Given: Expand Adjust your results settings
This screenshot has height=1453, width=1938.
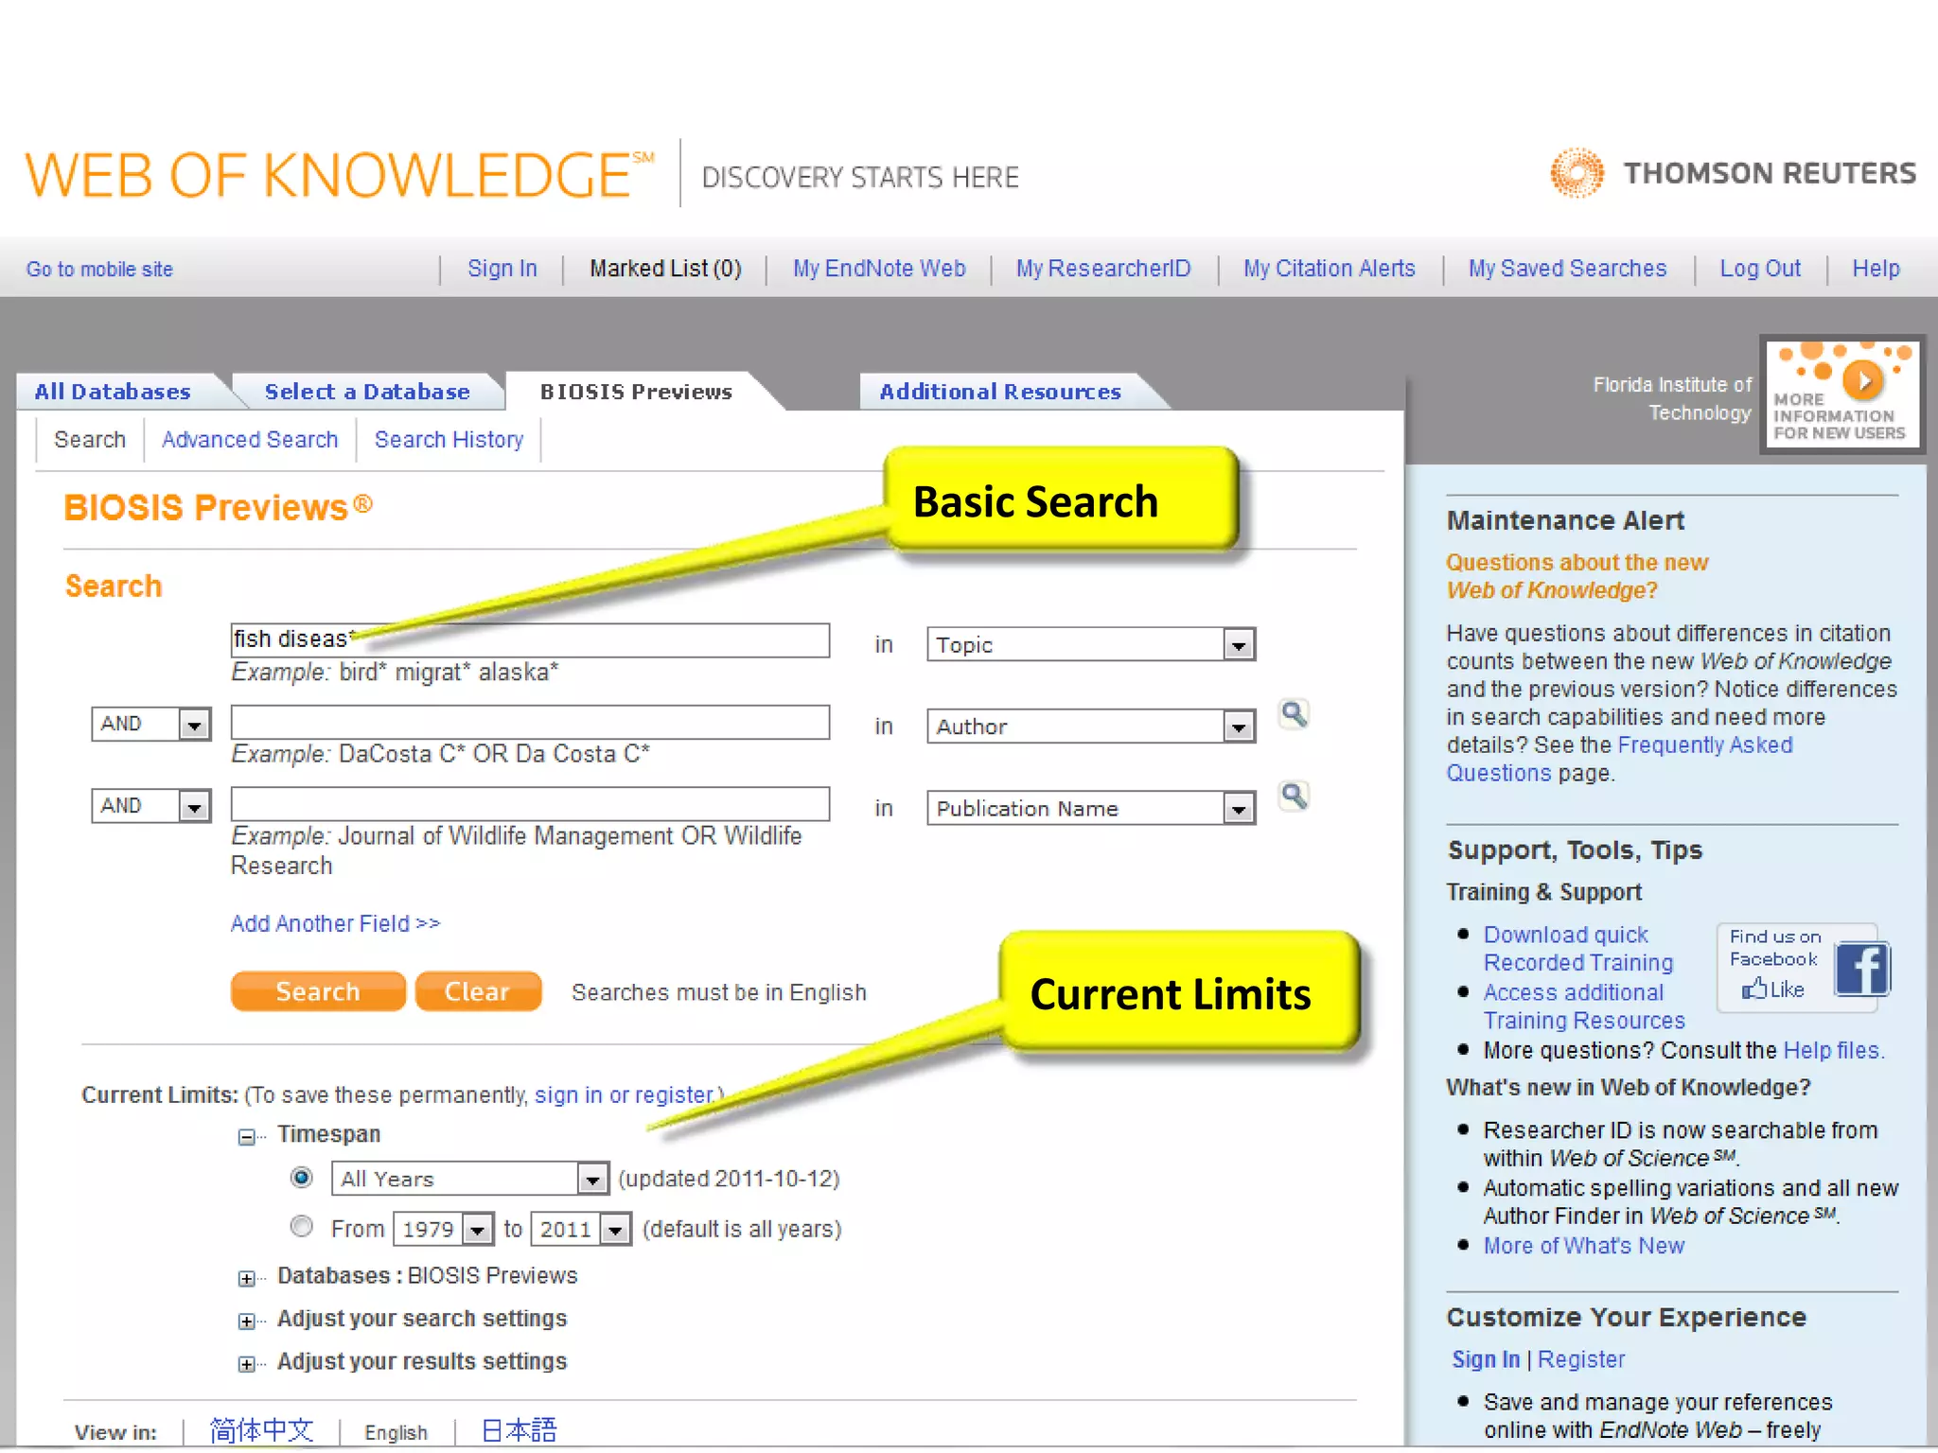Looking at the screenshot, I should (246, 1363).
